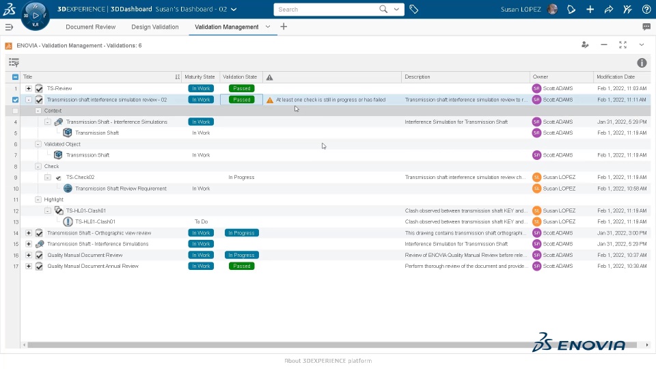Open the help question mark icon

[x=646, y=9]
